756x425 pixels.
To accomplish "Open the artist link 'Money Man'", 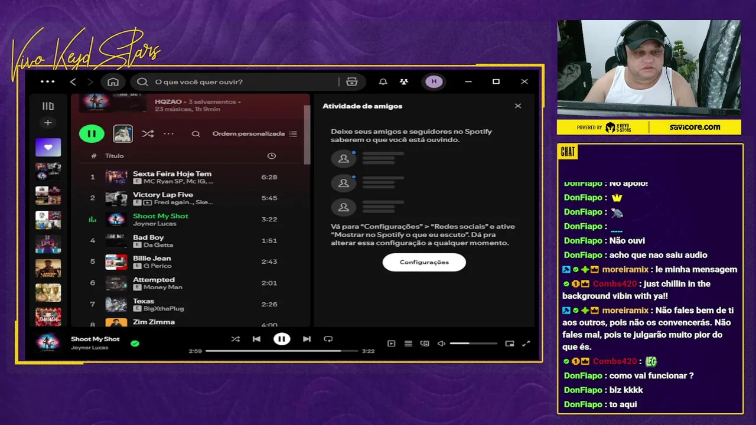I will point(163,287).
